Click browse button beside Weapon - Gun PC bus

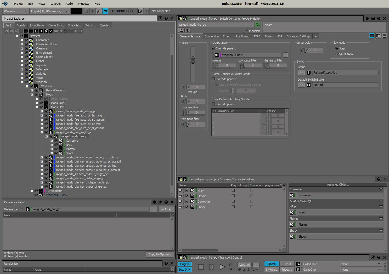(x=285, y=55)
